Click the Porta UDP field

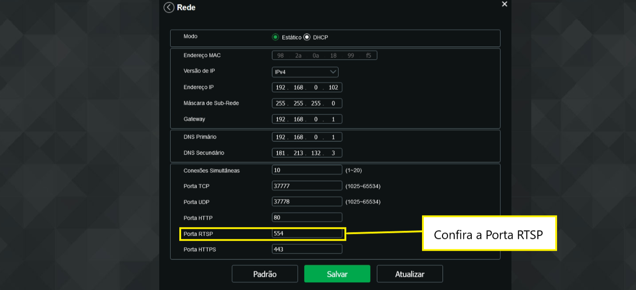click(307, 202)
